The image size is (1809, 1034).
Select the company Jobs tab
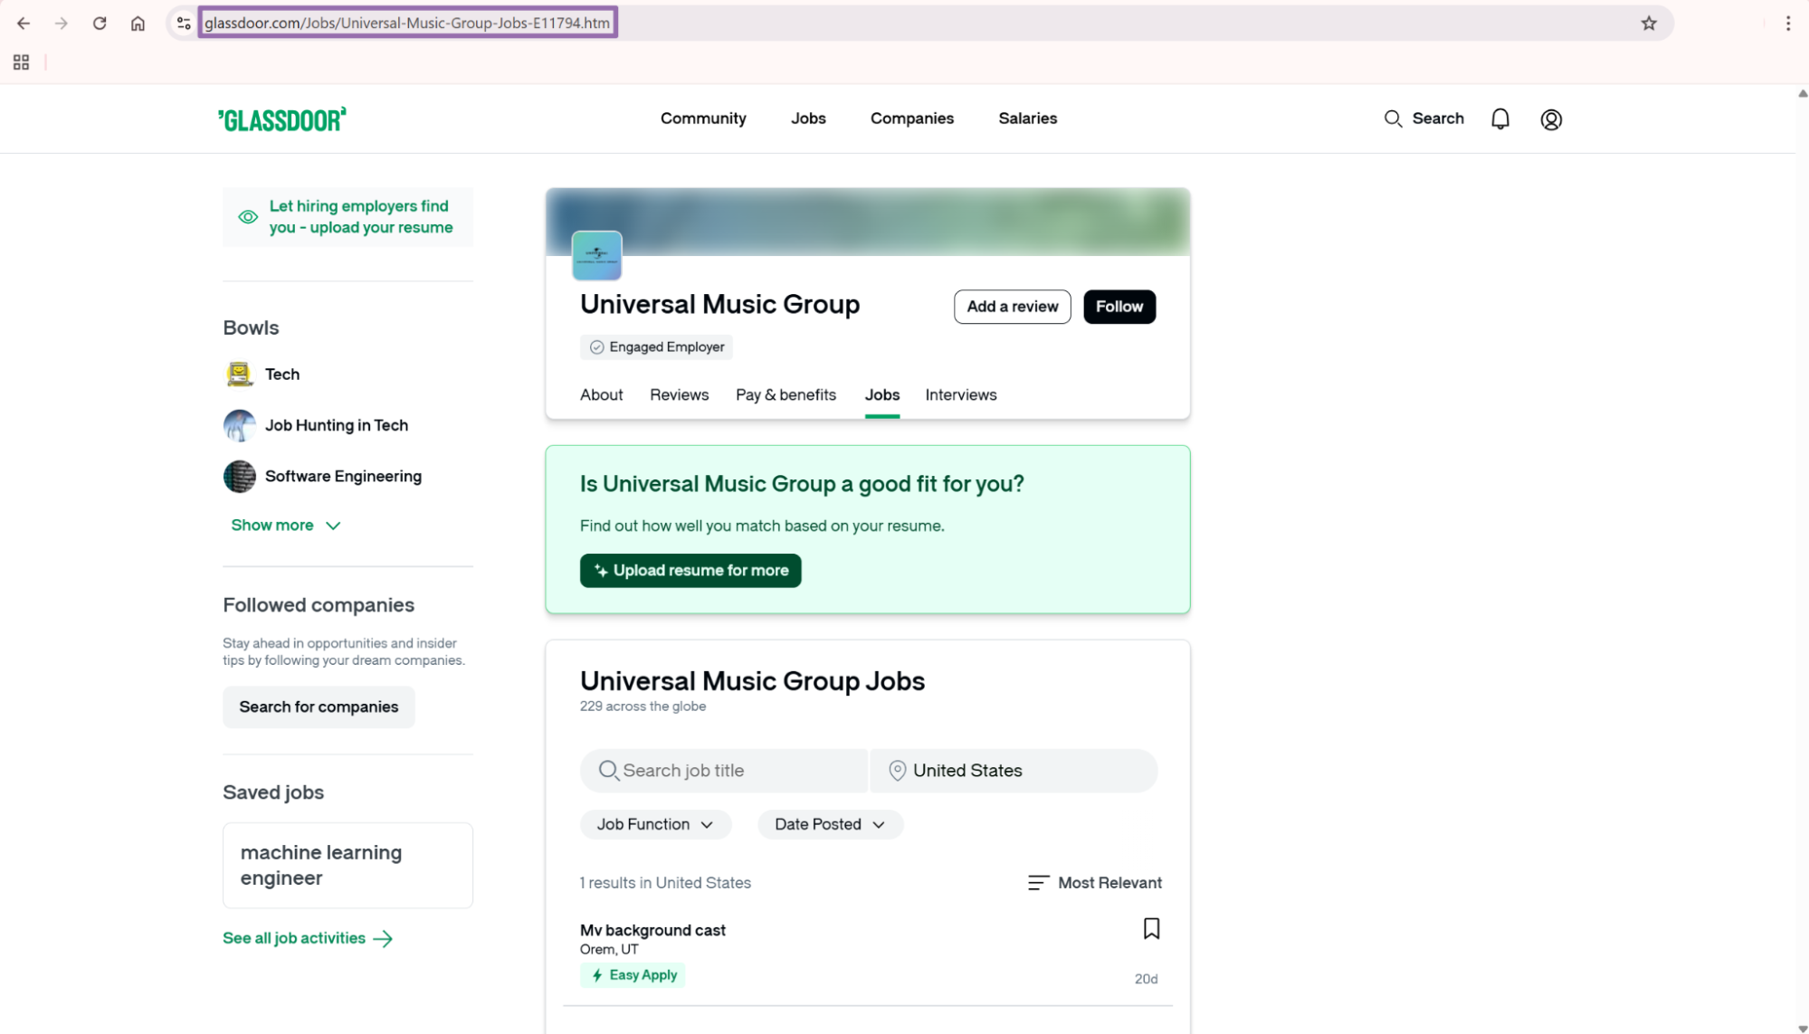click(882, 395)
